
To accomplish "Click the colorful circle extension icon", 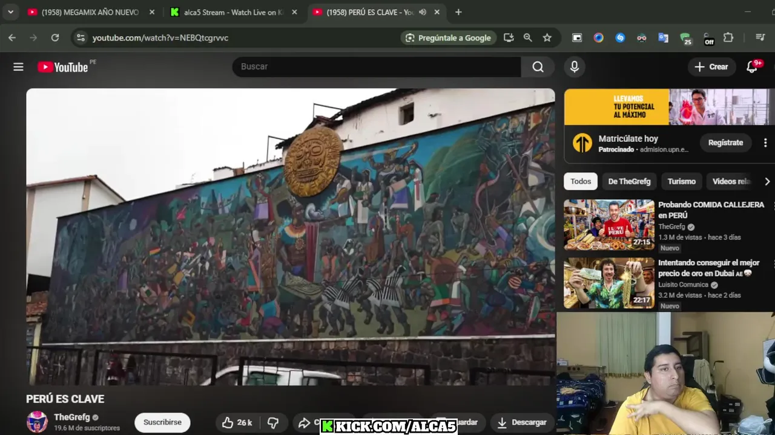I will point(598,37).
